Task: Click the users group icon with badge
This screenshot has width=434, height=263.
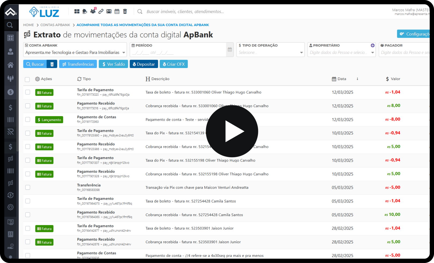Action: click(x=93, y=11)
